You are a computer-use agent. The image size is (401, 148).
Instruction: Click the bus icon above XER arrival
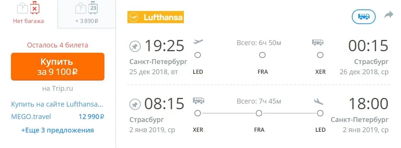point(318,42)
